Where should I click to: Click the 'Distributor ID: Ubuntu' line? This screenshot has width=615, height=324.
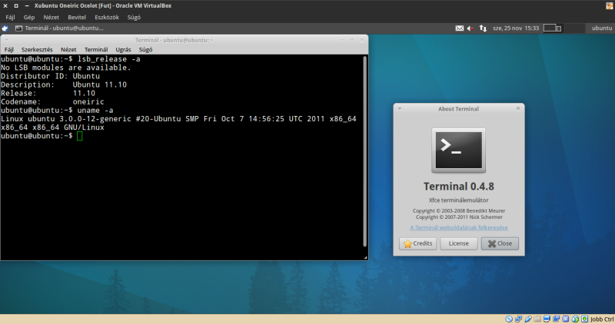click(x=50, y=77)
